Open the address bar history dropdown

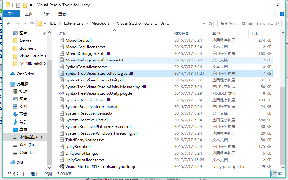click(204, 24)
